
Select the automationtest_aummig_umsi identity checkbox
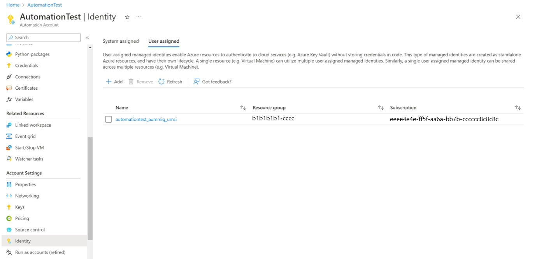pos(108,119)
